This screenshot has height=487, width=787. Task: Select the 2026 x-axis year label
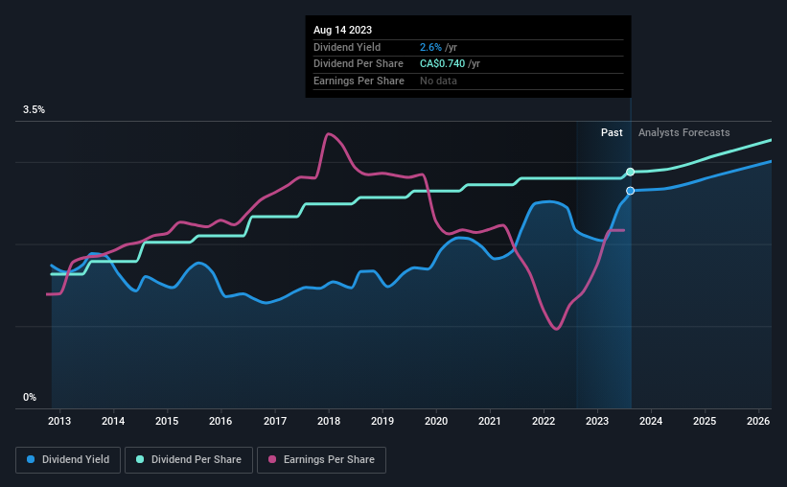[x=758, y=421]
